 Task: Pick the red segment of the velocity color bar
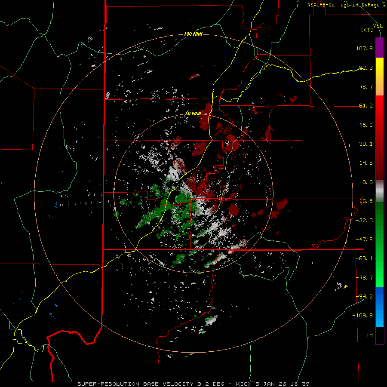point(380,138)
